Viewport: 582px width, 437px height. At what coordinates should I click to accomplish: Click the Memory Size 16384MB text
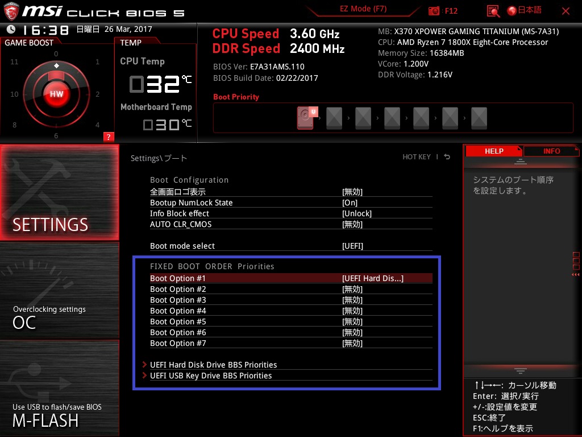tap(421, 53)
